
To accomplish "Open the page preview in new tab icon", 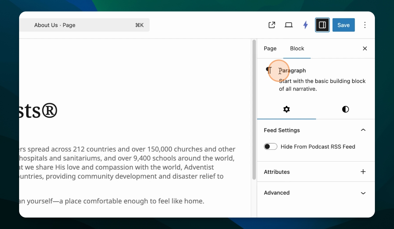I will coord(272,25).
